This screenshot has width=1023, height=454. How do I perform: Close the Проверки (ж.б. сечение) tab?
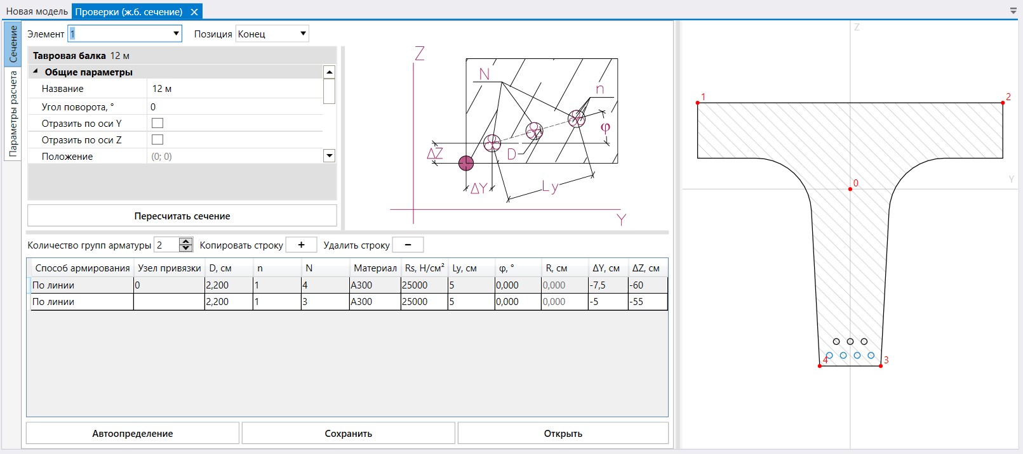click(x=194, y=12)
